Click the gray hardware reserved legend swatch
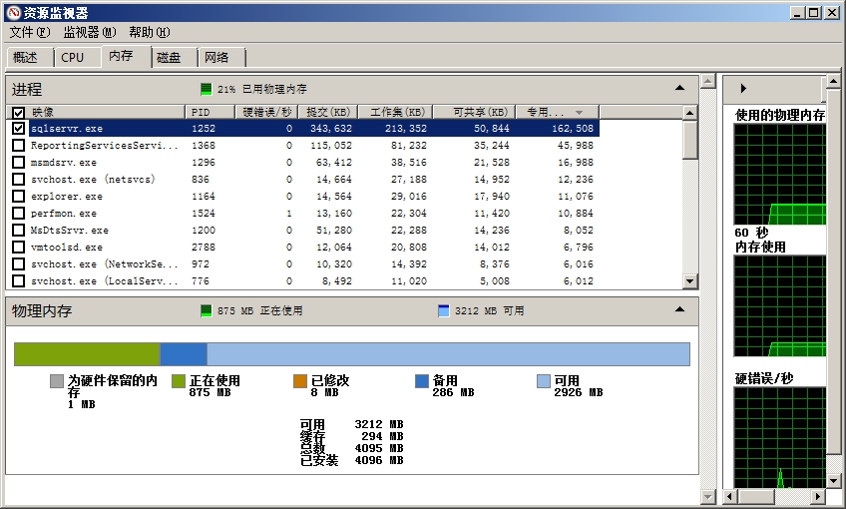Image resolution: width=846 pixels, height=509 pixels. click(57, 381)
